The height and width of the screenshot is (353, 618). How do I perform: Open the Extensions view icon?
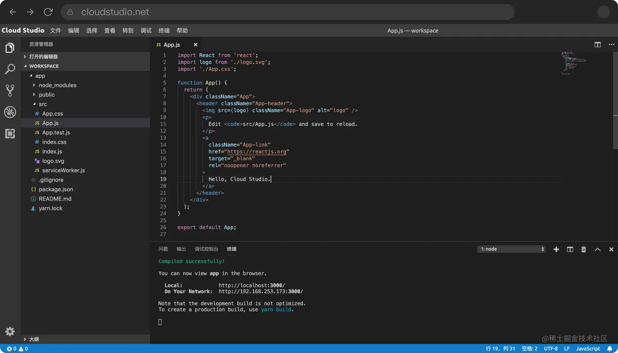[x=10, y=133]
